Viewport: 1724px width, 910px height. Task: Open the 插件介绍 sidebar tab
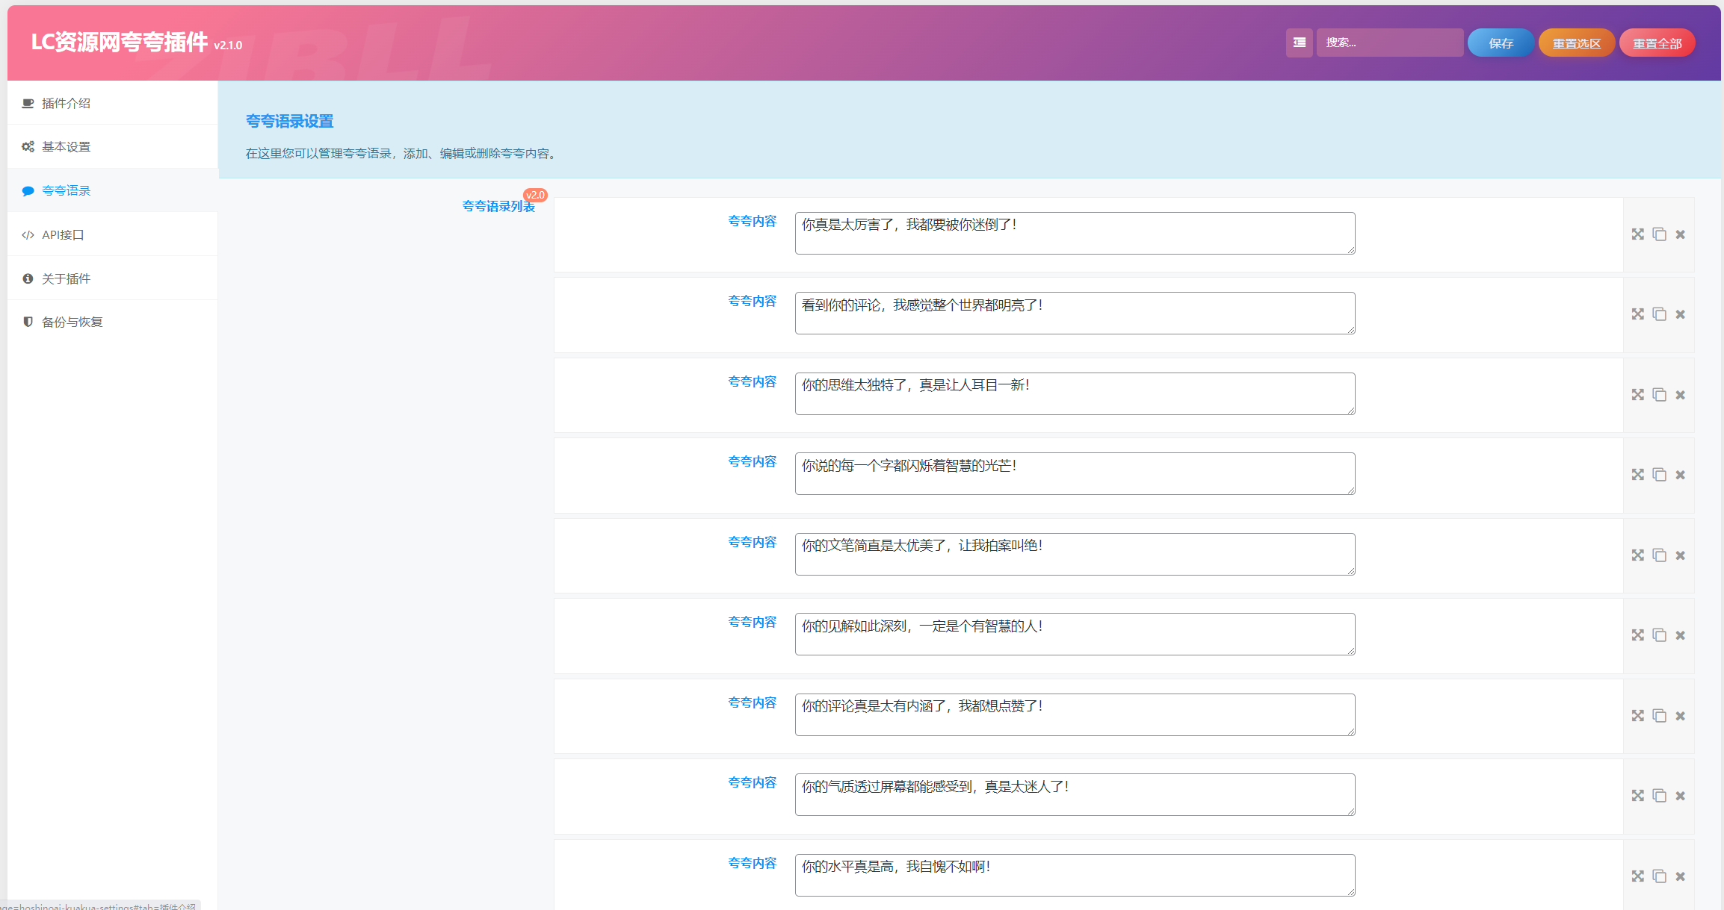tap(66, 103)
